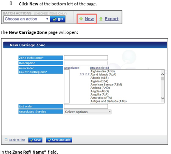This screenshot has height=154, width=171.
Task: Click the >> move-to-unassociated link
Action: (x=88, y=74)
